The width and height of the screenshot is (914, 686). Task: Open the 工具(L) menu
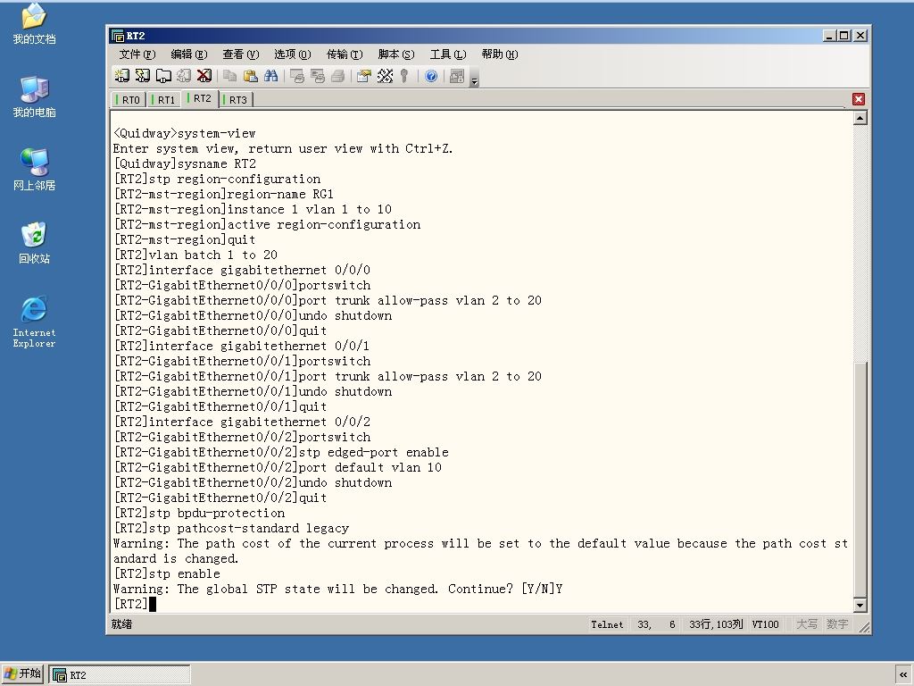[448, 54]
